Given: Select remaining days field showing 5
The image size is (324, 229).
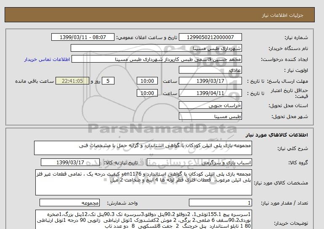Looking at the screenshot, I should point(108,81).
